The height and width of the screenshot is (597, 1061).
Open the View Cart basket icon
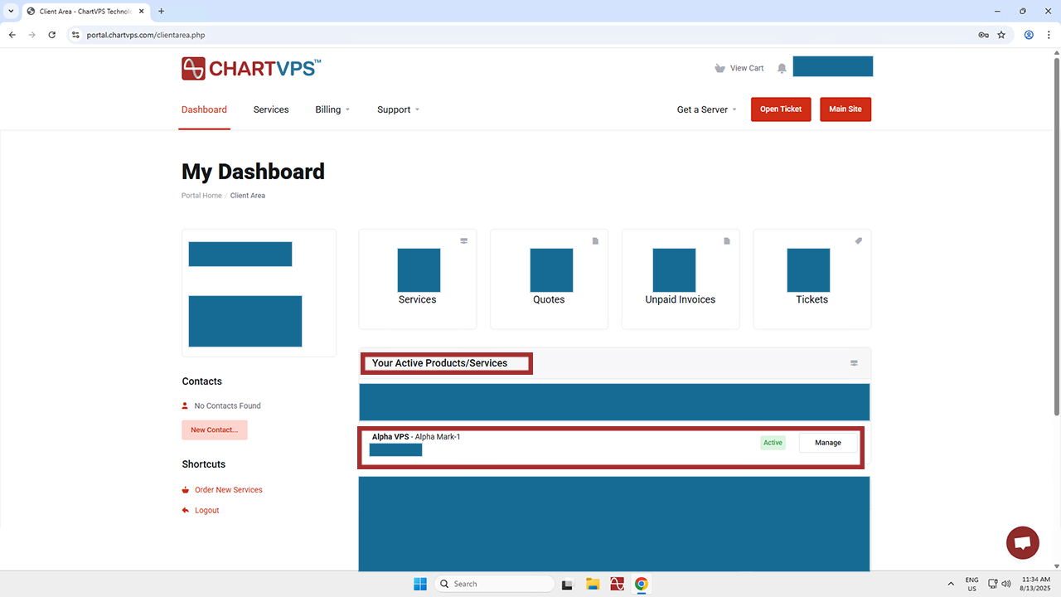pyautogui.click(x=719, y=68)
